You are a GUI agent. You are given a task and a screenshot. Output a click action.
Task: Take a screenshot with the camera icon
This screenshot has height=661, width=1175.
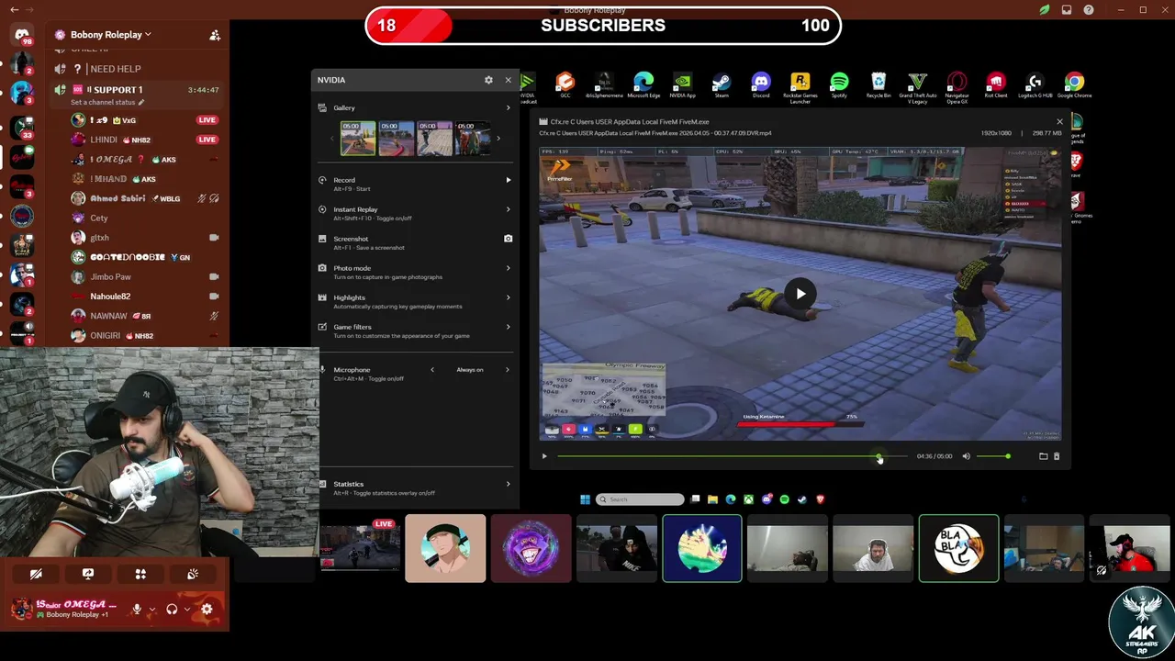point(508,239)
